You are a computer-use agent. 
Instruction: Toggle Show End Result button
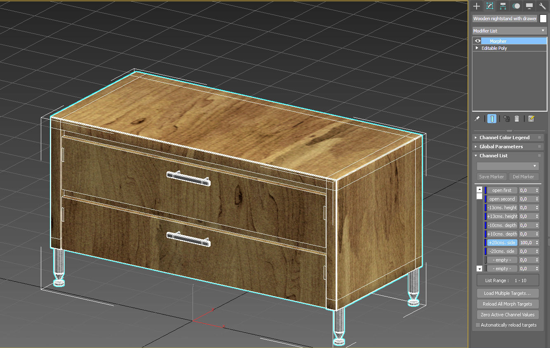point(491,119)
